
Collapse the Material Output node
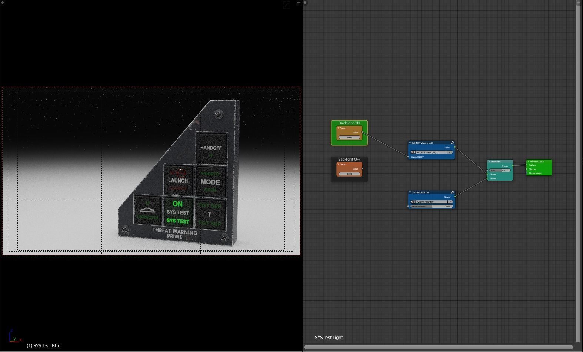528,162
